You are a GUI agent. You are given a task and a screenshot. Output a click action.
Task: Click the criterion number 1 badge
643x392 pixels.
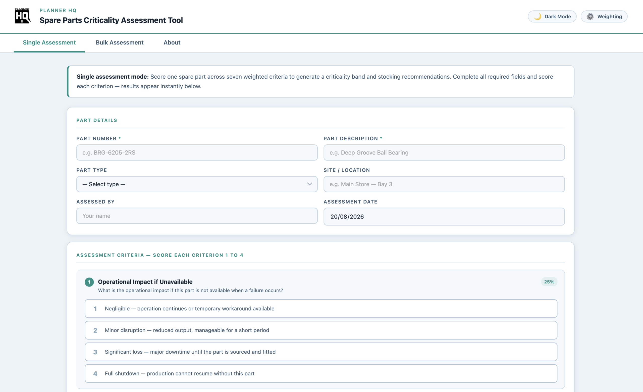coord(89,282)
